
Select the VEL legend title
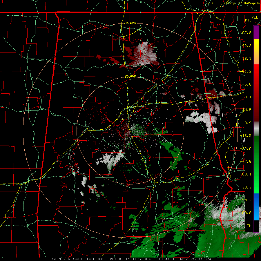click(x=255, y=17)
